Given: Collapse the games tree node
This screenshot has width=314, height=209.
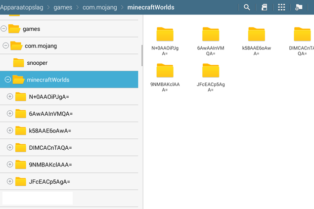Looking at the screenshot, I should tap(3, 29).
